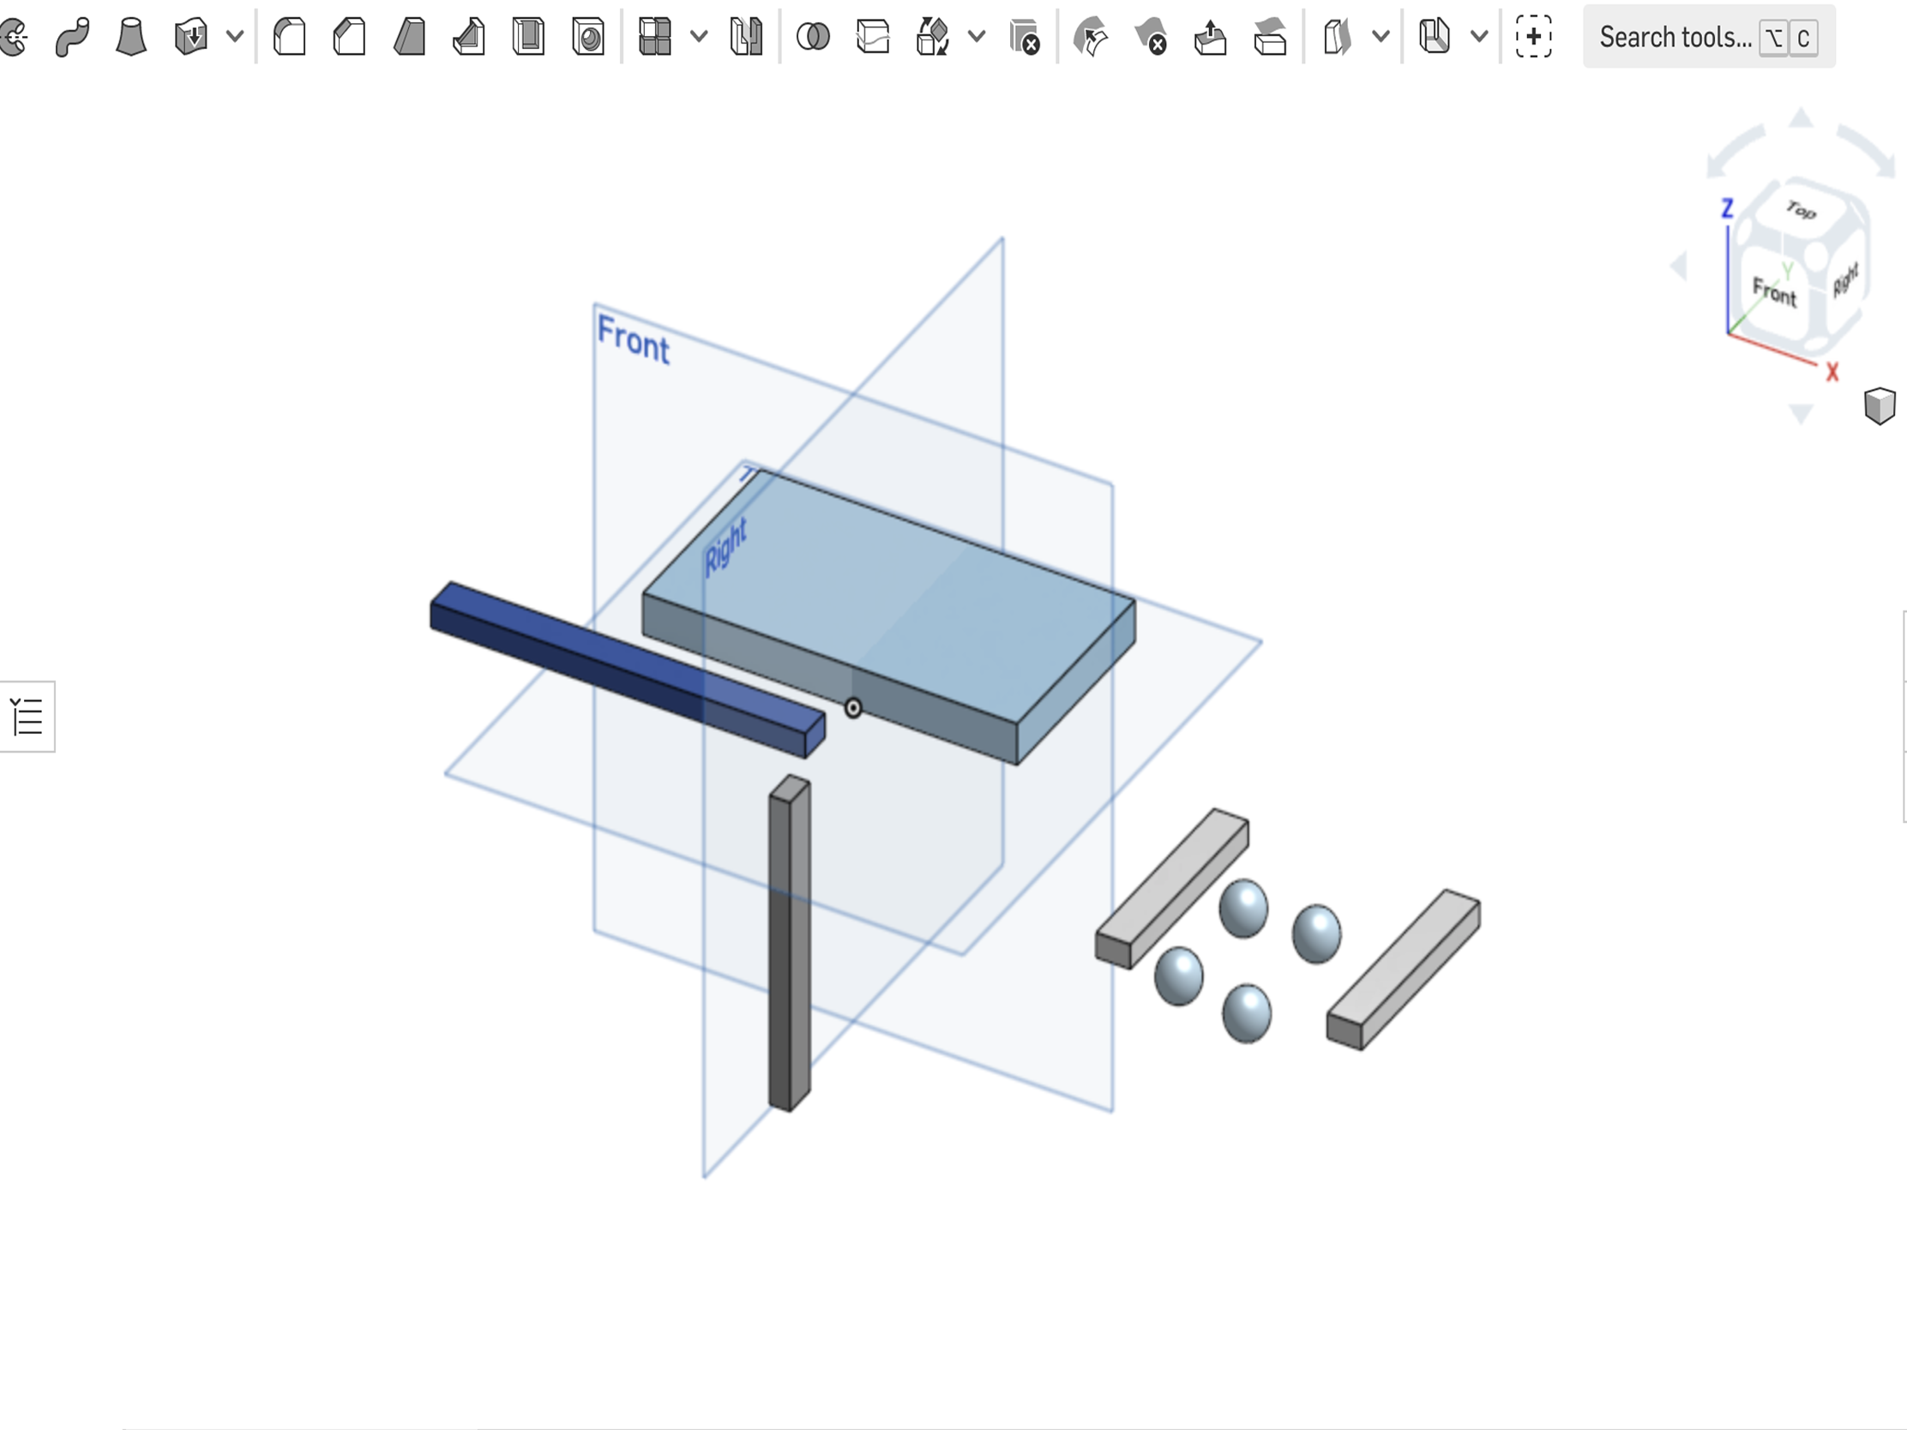1907x1430 pixels.
Task: Select the Mirror tool
Action: pos(747,37)
